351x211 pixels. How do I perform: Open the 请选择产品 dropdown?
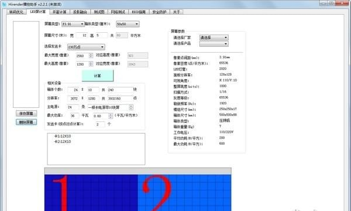pyautogui.click(x=214, y=44)
